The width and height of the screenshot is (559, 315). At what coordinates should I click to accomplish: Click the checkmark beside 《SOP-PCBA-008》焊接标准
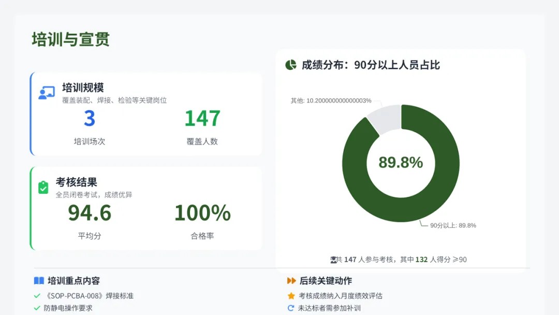[x=37, y=296]
